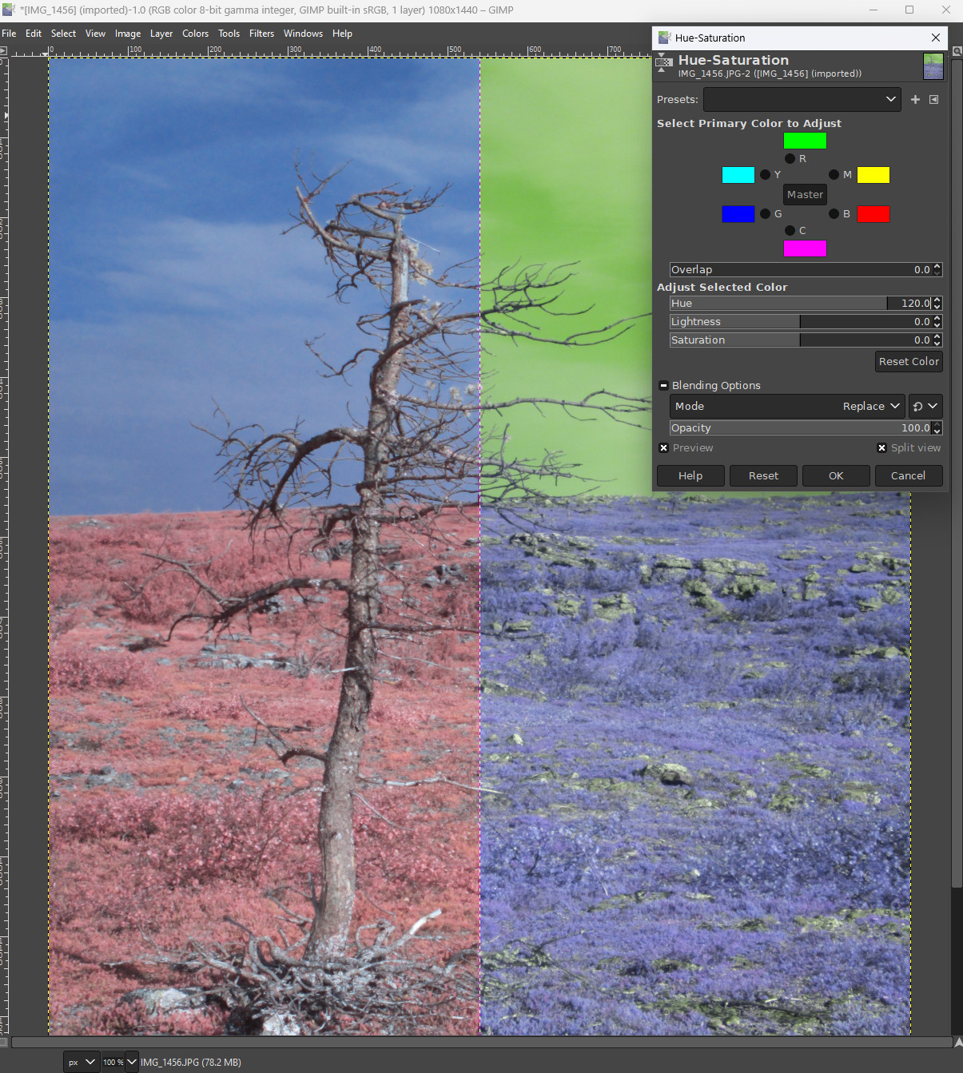
Task: Toggle quick mask icon at bottom-left corner
Action: tap(3, 1042)
